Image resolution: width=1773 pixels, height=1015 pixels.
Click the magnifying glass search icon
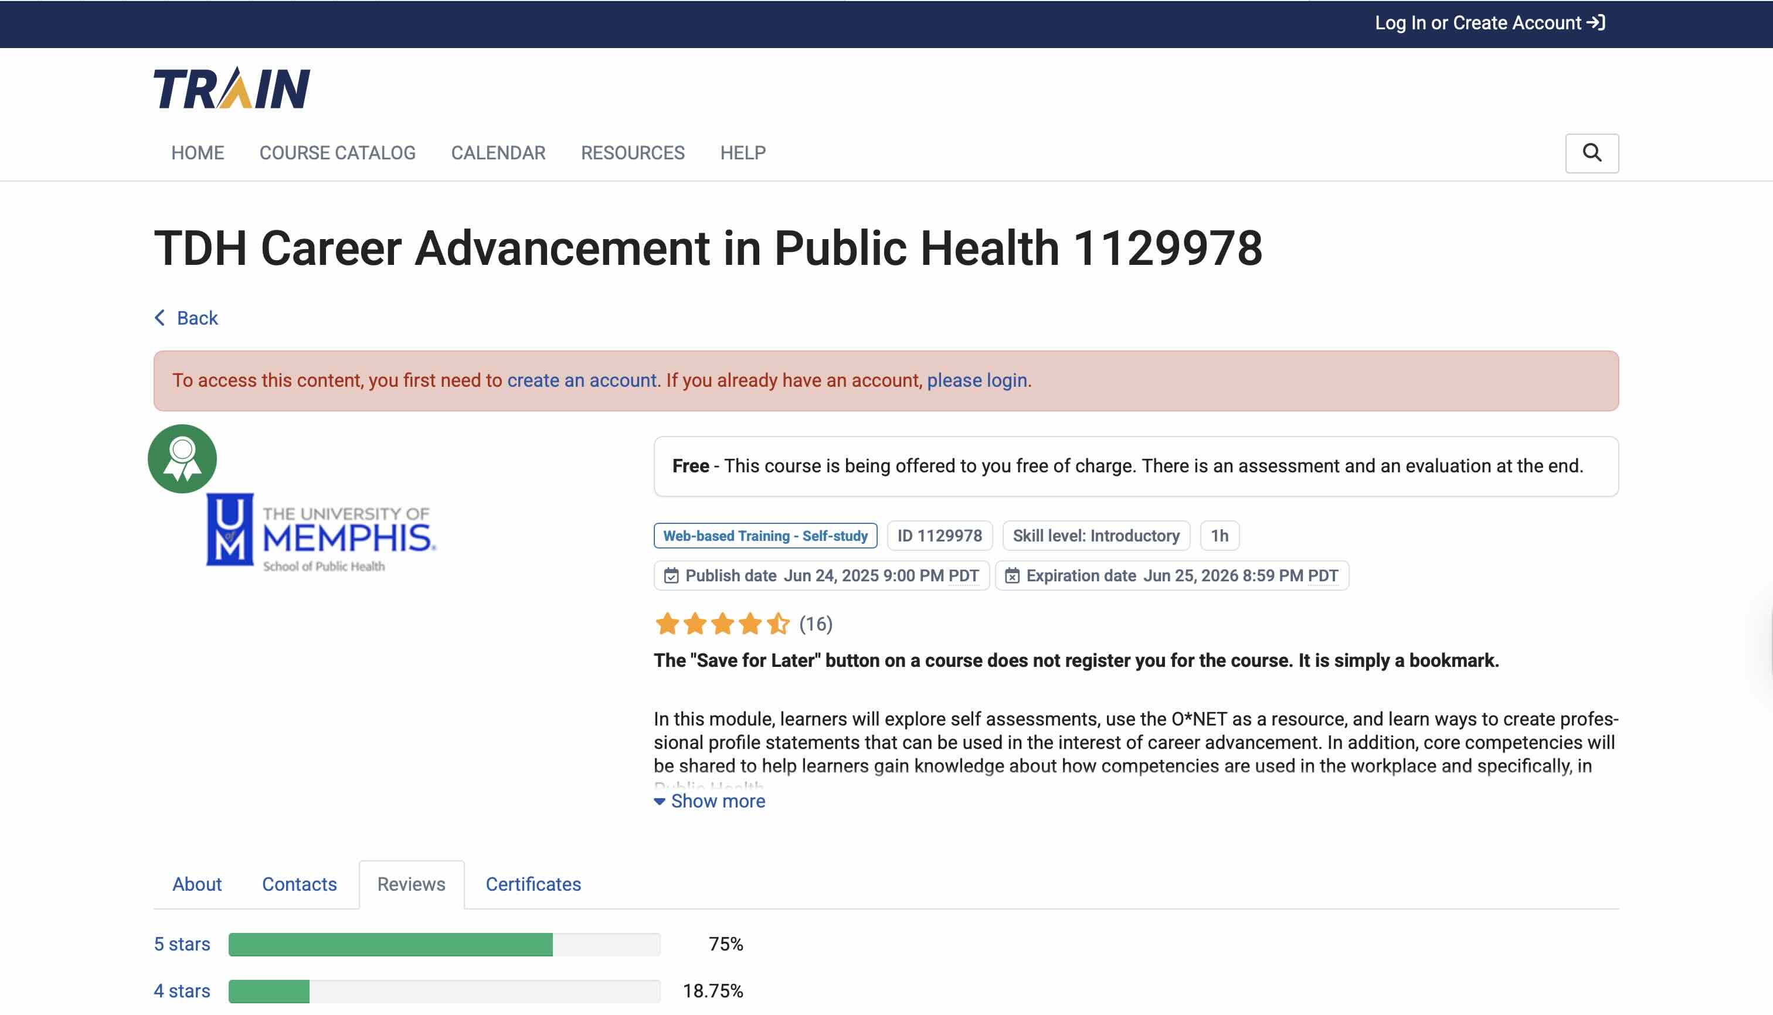pos(1591,153)
